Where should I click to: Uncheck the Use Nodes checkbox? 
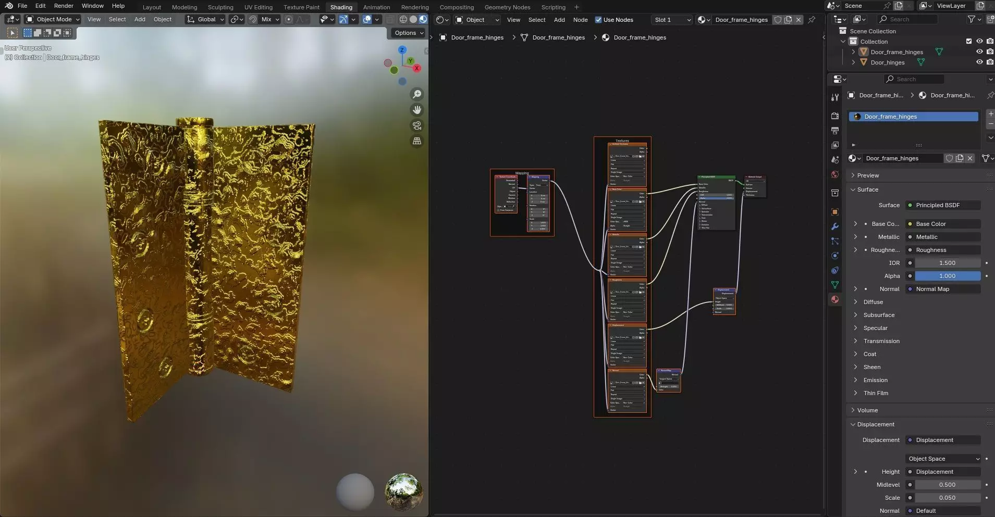(598, 20)
